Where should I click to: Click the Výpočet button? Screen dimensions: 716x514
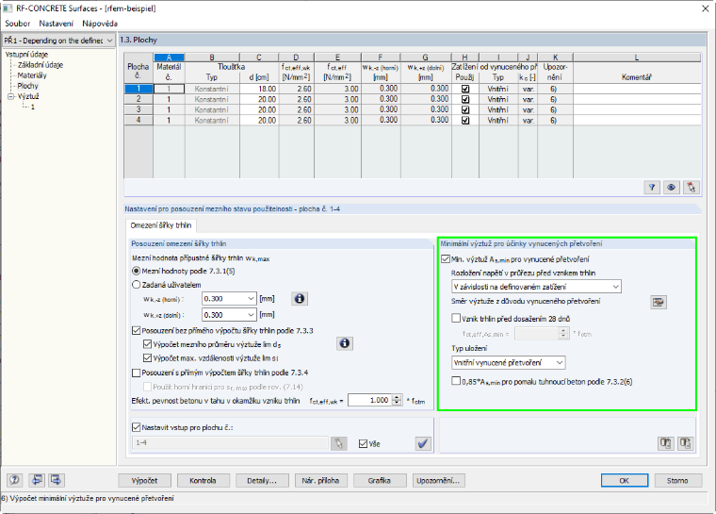point(144,481)
